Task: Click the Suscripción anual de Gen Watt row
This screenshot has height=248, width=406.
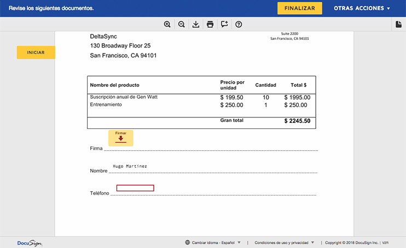Action: [x=124, y=97]
